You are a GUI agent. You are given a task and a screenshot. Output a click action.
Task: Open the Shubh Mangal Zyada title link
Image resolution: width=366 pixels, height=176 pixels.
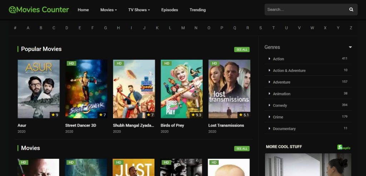(134, 125)
